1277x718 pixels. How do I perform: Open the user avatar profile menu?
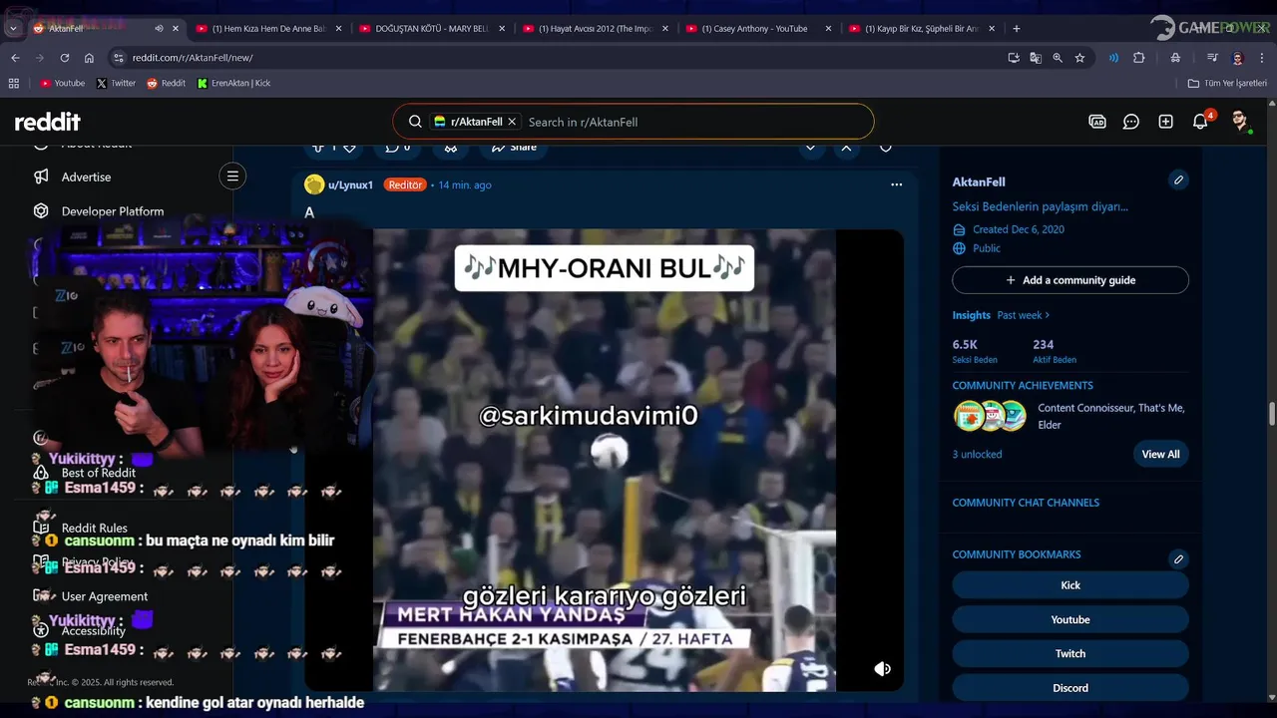click(x=1240, y=122)
